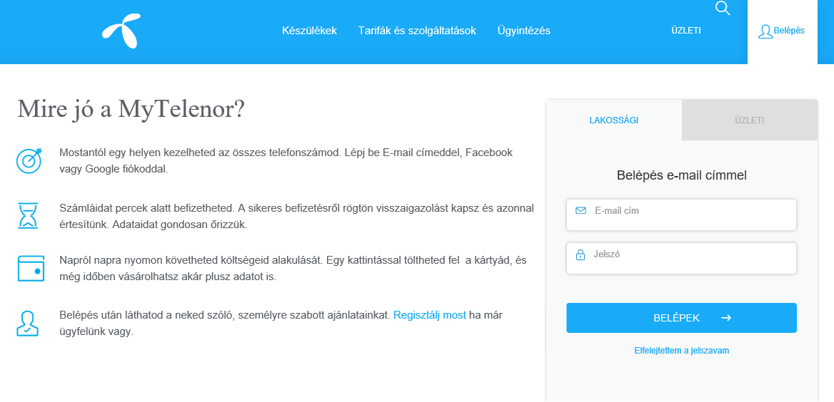Viewport: 834px width, 402px height.
Task: Click the 'Mostantól egy helyen kezelheted' paragraph
Action: [286, 161]
